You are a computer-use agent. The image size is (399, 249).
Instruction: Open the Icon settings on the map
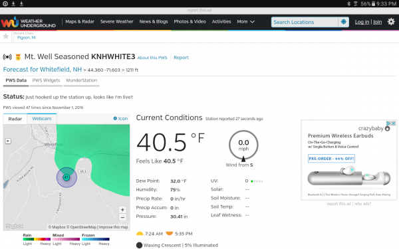(x=120, y=119)
